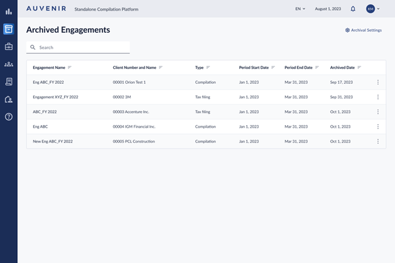The height and width of the screenshot is (263, 395).
Task: Open the options menu for Eng ABC_FY 2022
Action: (x=378, y=82)
